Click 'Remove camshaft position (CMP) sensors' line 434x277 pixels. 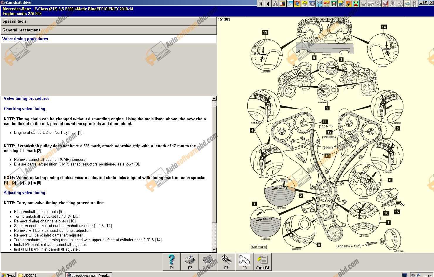(x=50, y=159)
